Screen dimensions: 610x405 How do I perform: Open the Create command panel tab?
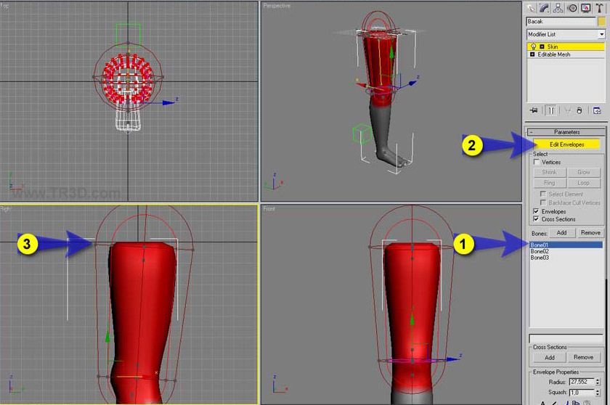[x=531, y=7]
